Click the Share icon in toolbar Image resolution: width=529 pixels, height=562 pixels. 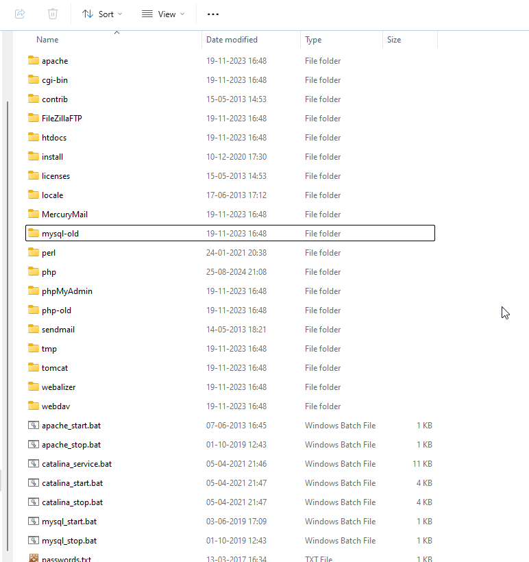[x=20, y=14]
